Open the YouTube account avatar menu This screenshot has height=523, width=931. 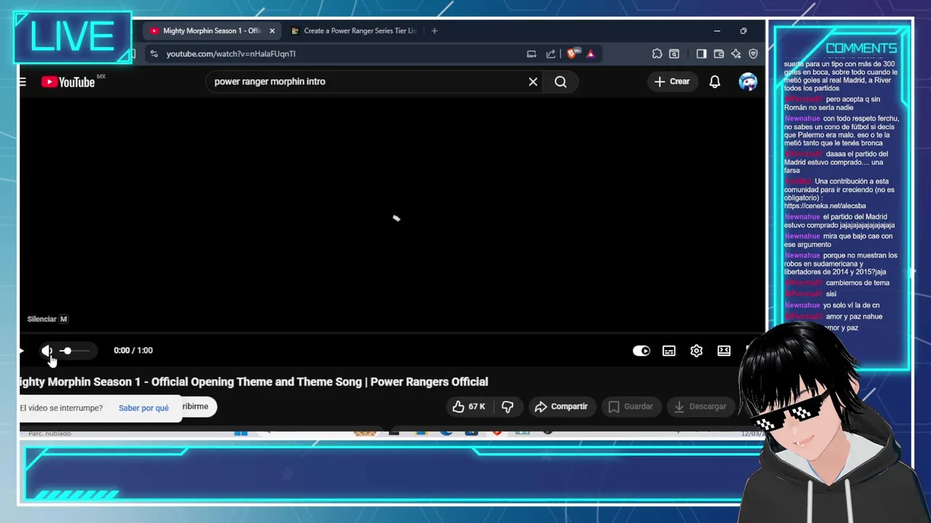[748, 81]
